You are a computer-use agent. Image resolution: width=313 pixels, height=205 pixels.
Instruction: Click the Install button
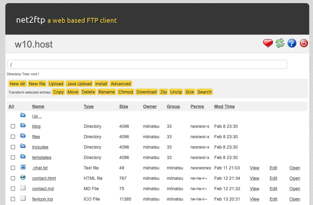[x=101, y=84]
